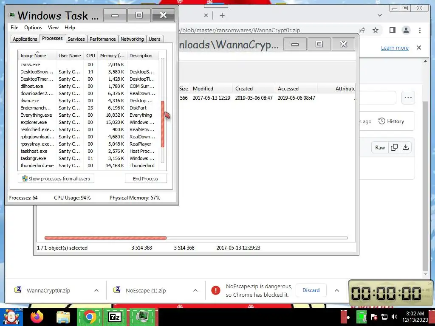
Task: Click the 00:00:00 desktop timer widget
Action: coord(390,293)
